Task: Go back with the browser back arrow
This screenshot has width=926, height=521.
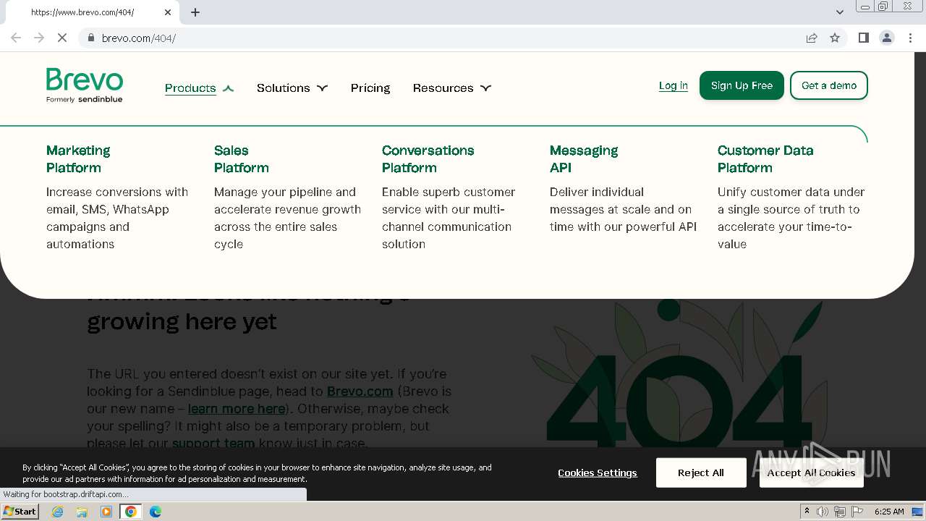Action: coord(16,38)
